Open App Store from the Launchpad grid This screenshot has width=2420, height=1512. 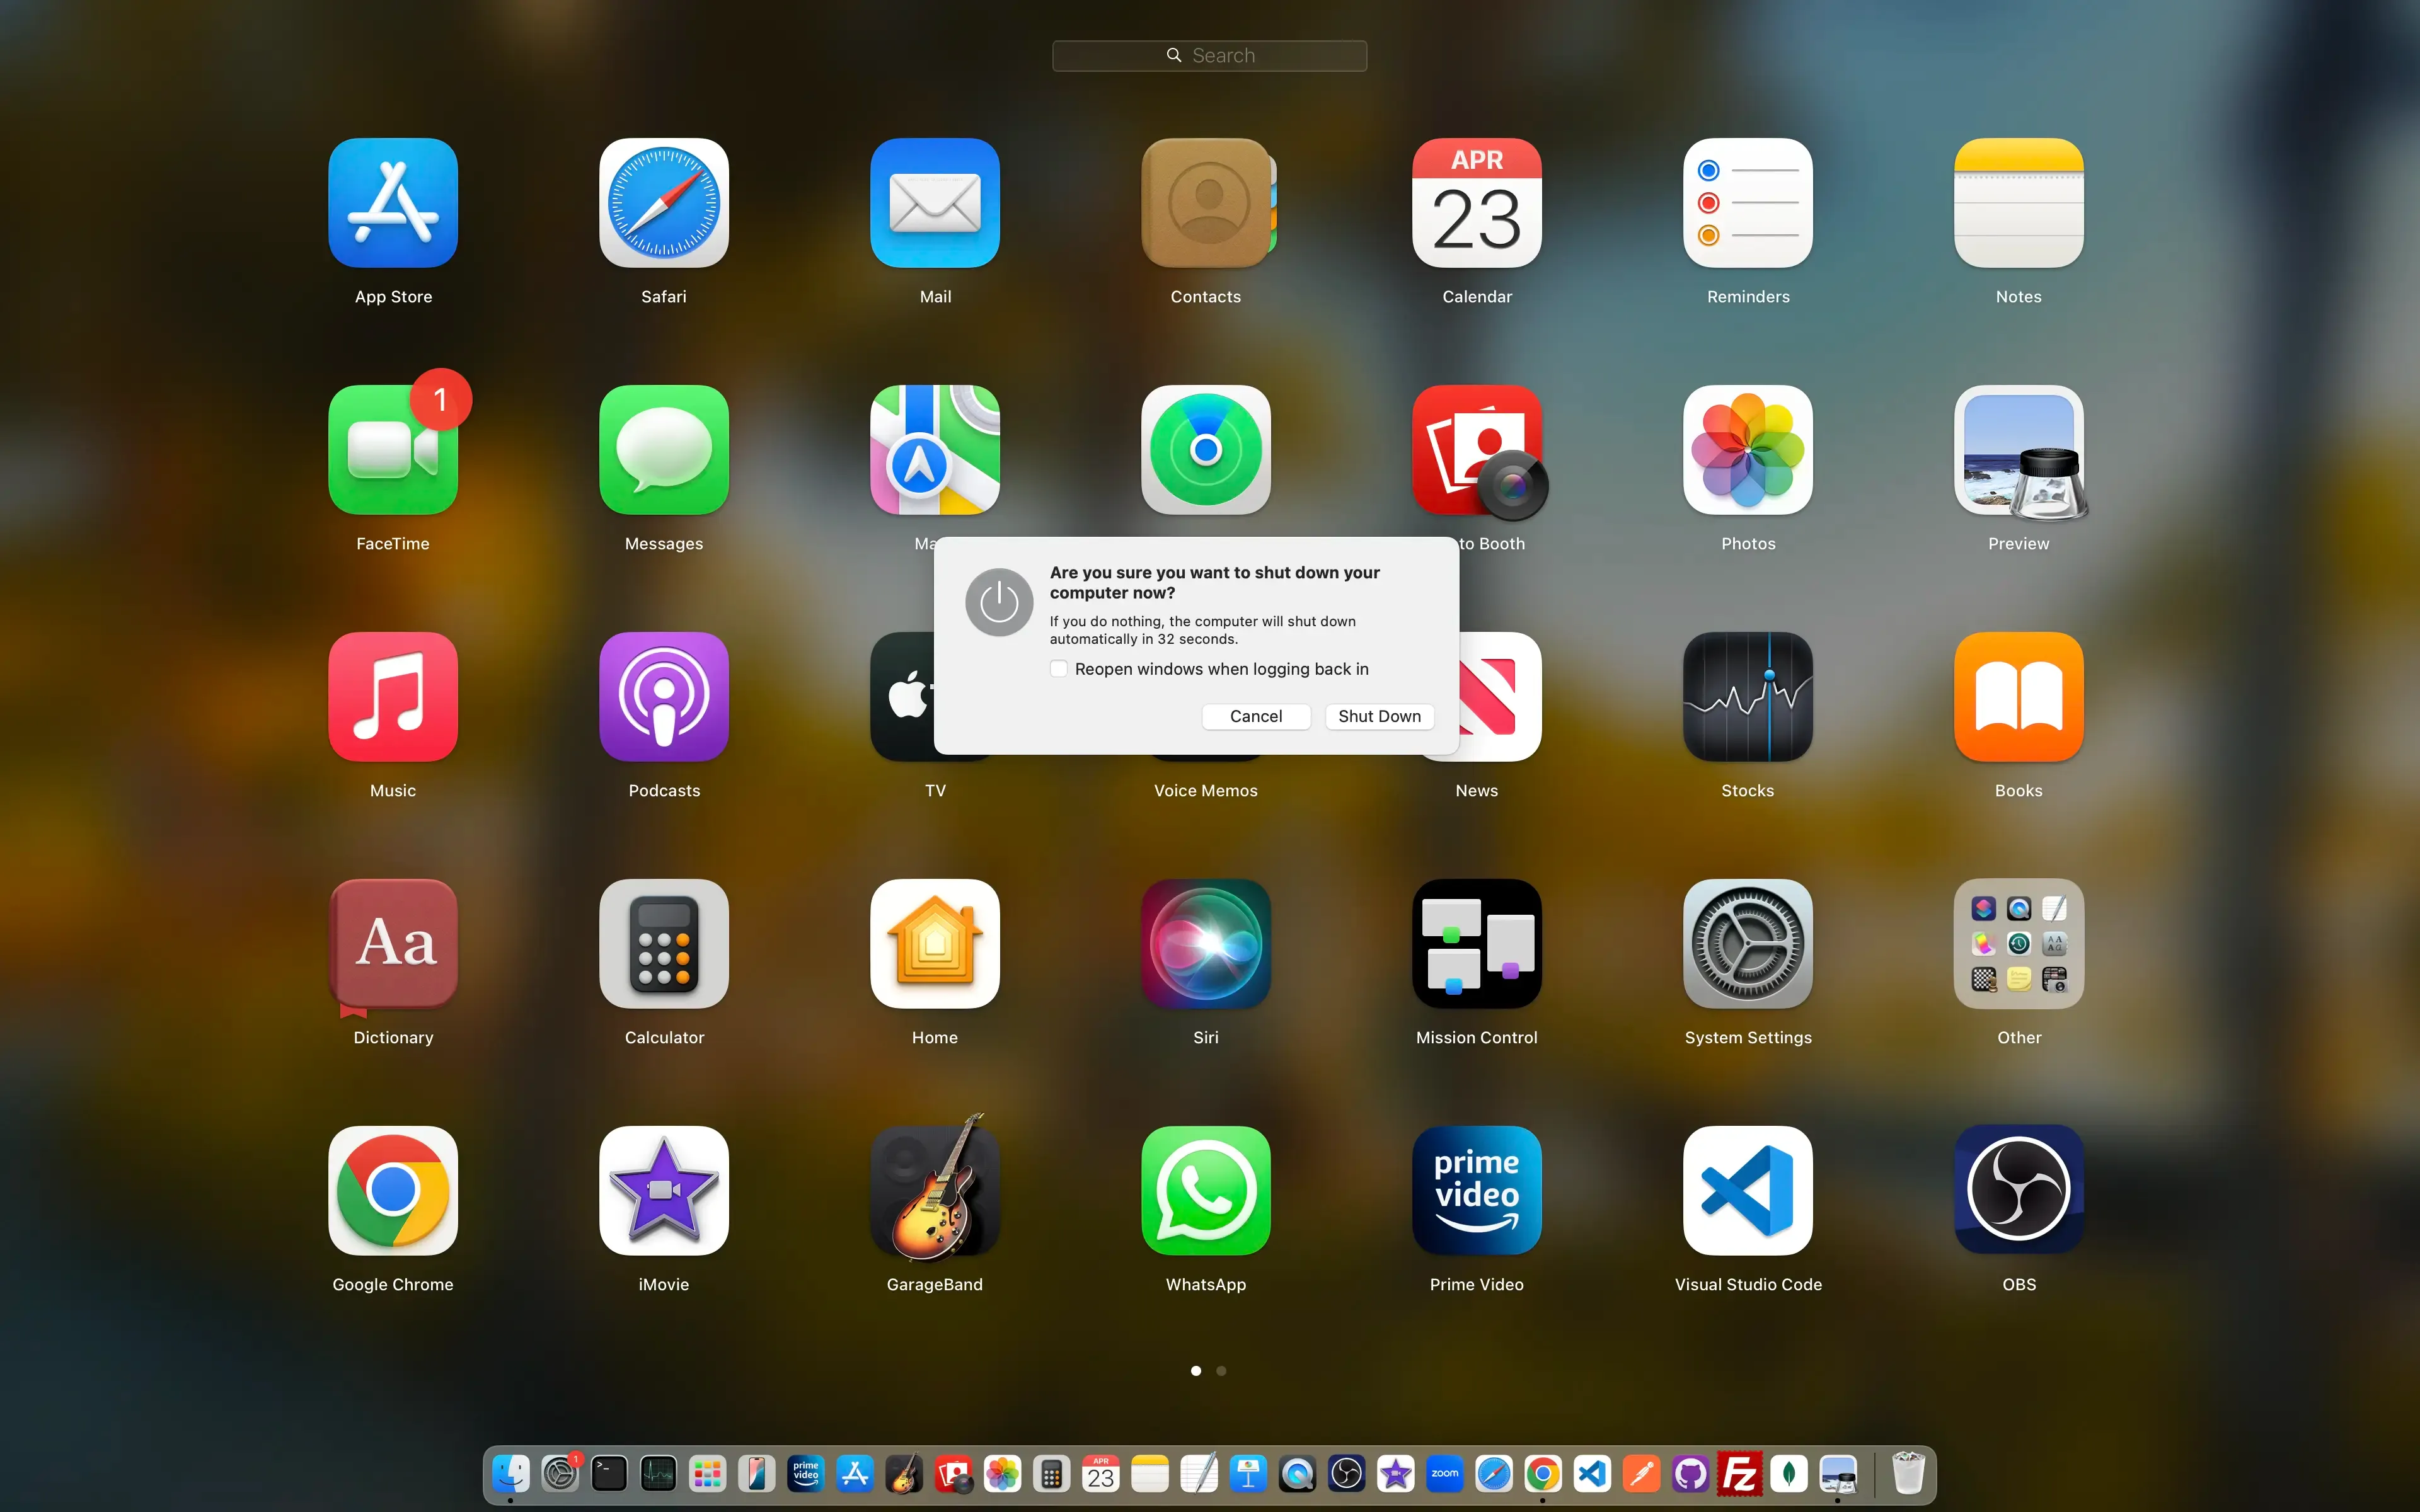coord(393,203)
